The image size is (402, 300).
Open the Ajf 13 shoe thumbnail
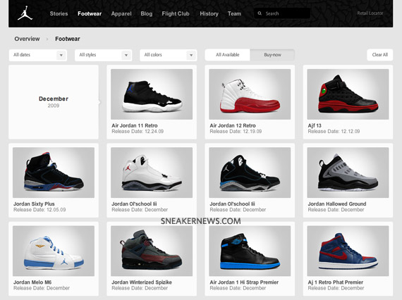(x=348, y=94)
